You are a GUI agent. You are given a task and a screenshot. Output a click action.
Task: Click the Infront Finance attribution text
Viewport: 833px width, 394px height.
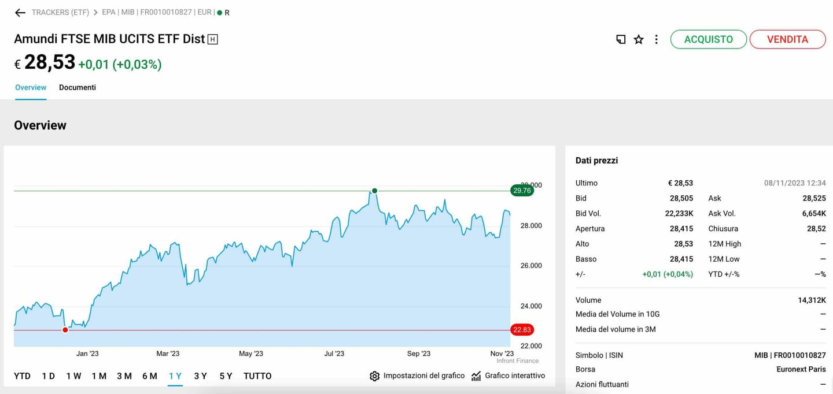[x=516, y=360]
